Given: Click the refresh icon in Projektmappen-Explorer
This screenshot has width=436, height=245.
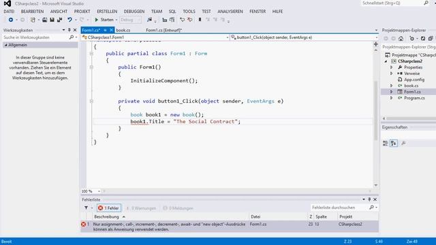Looking at the screenshot, I should coord(422,39).
